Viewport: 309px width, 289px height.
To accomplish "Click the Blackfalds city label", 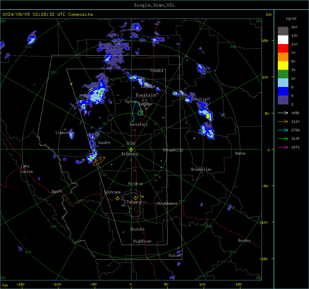I will [x=146, y=95].
